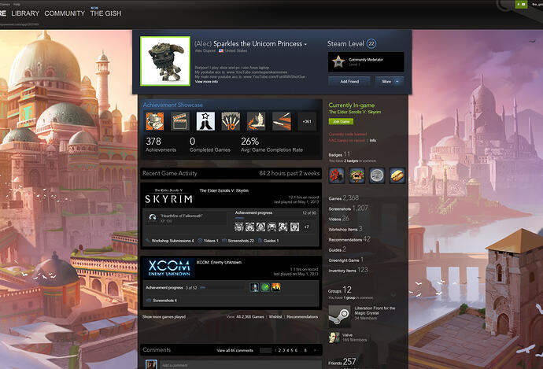Go to comments page 2
This screenshot has width=543, height=369.
[279, 351]
